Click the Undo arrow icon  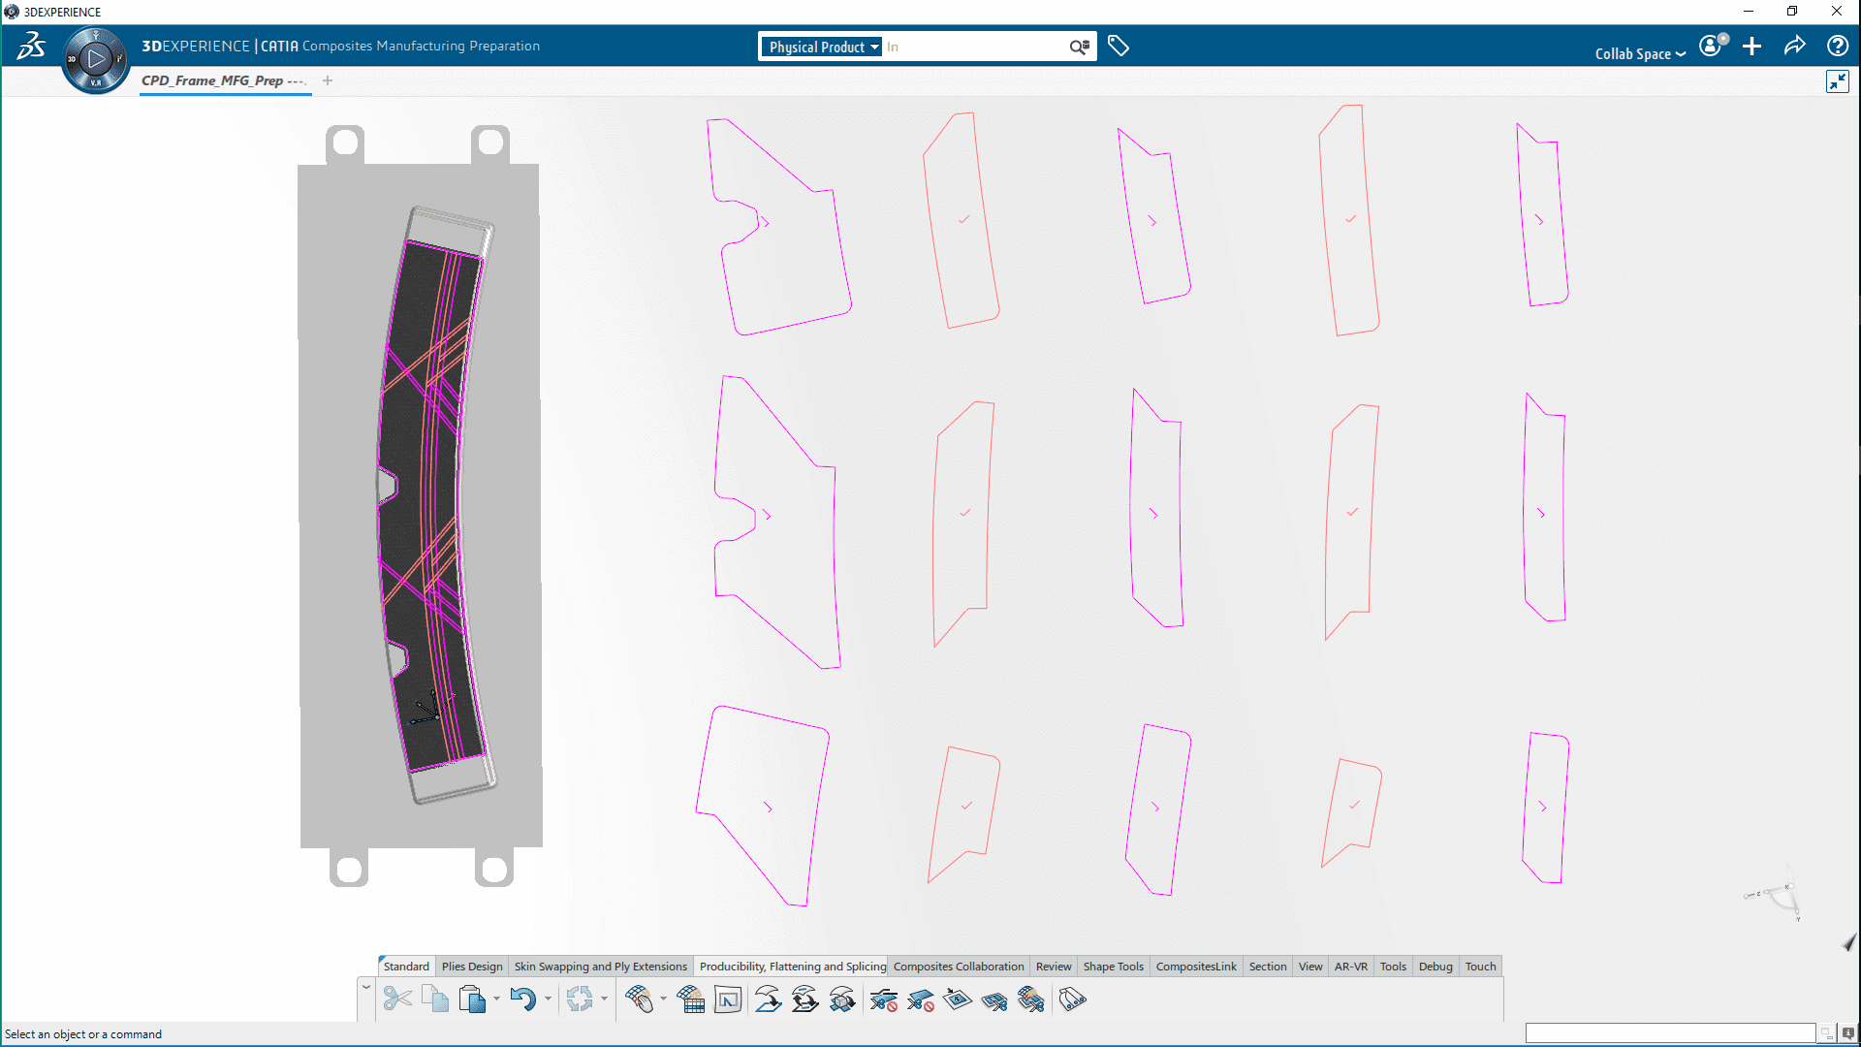[x=521, y=999]
